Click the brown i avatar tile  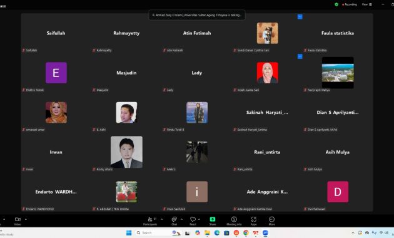pyautogui.click(x=197, y=192)
